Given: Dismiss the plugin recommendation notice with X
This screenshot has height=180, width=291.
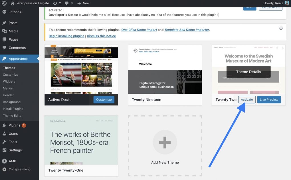Looking at the screenshot, I should (x=281, y=28).
